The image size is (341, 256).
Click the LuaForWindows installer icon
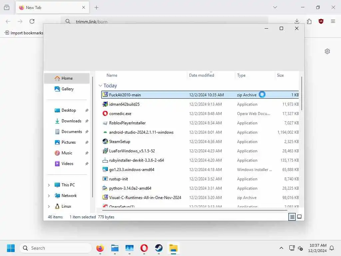click(x=105, y=151)
